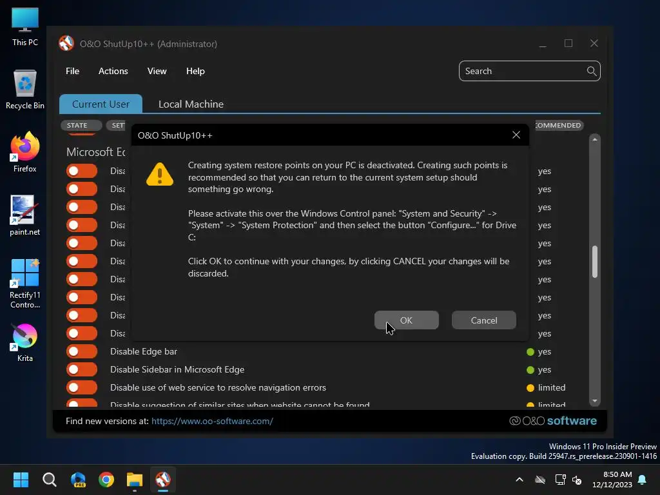Screen dimensions: 660x495
Task: Toggle the switch just above Disable Edge bar
Action: 82,333
